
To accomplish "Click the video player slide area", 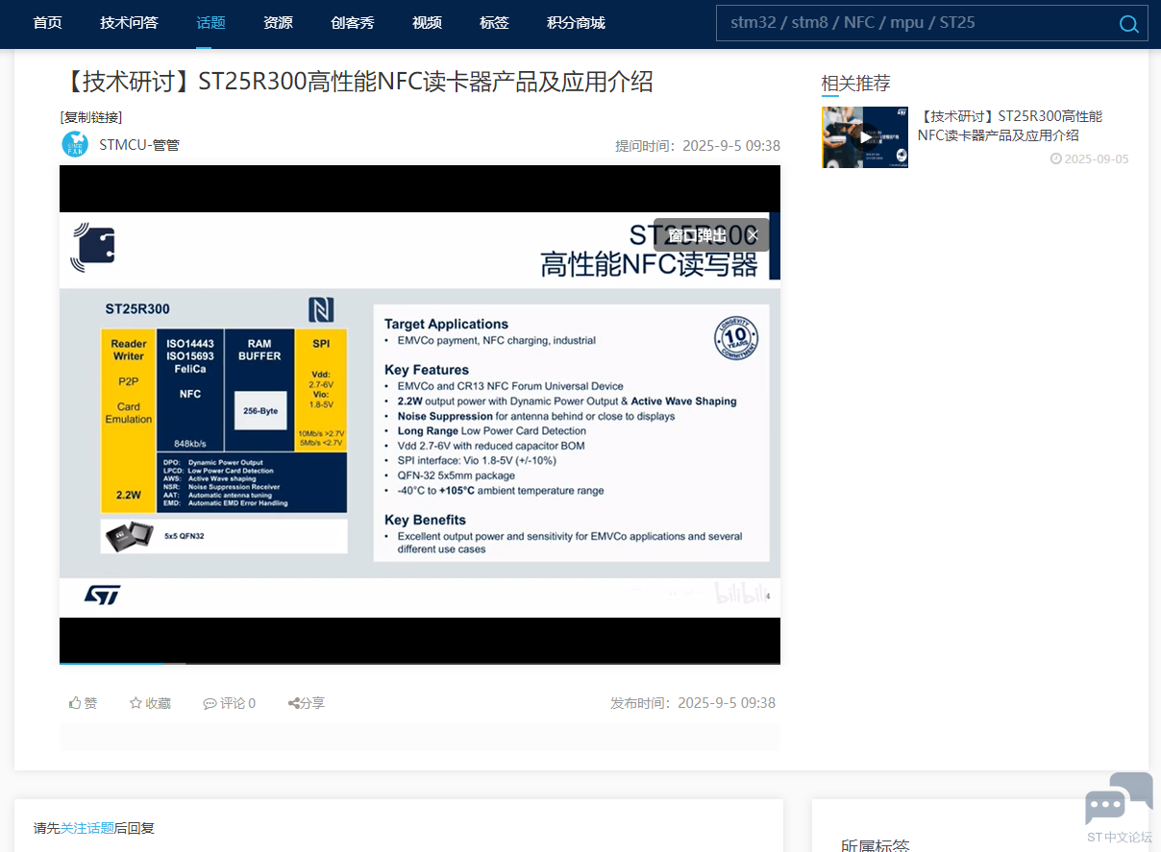I will pos(420,413).
